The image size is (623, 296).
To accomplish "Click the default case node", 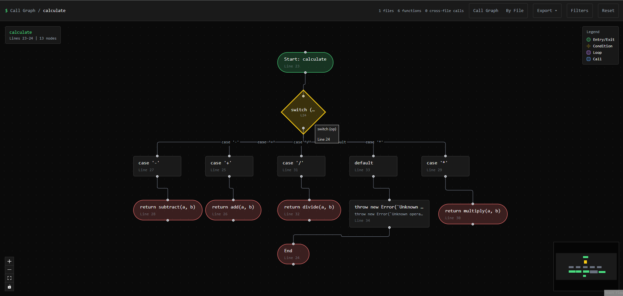I will coord(373,166).
